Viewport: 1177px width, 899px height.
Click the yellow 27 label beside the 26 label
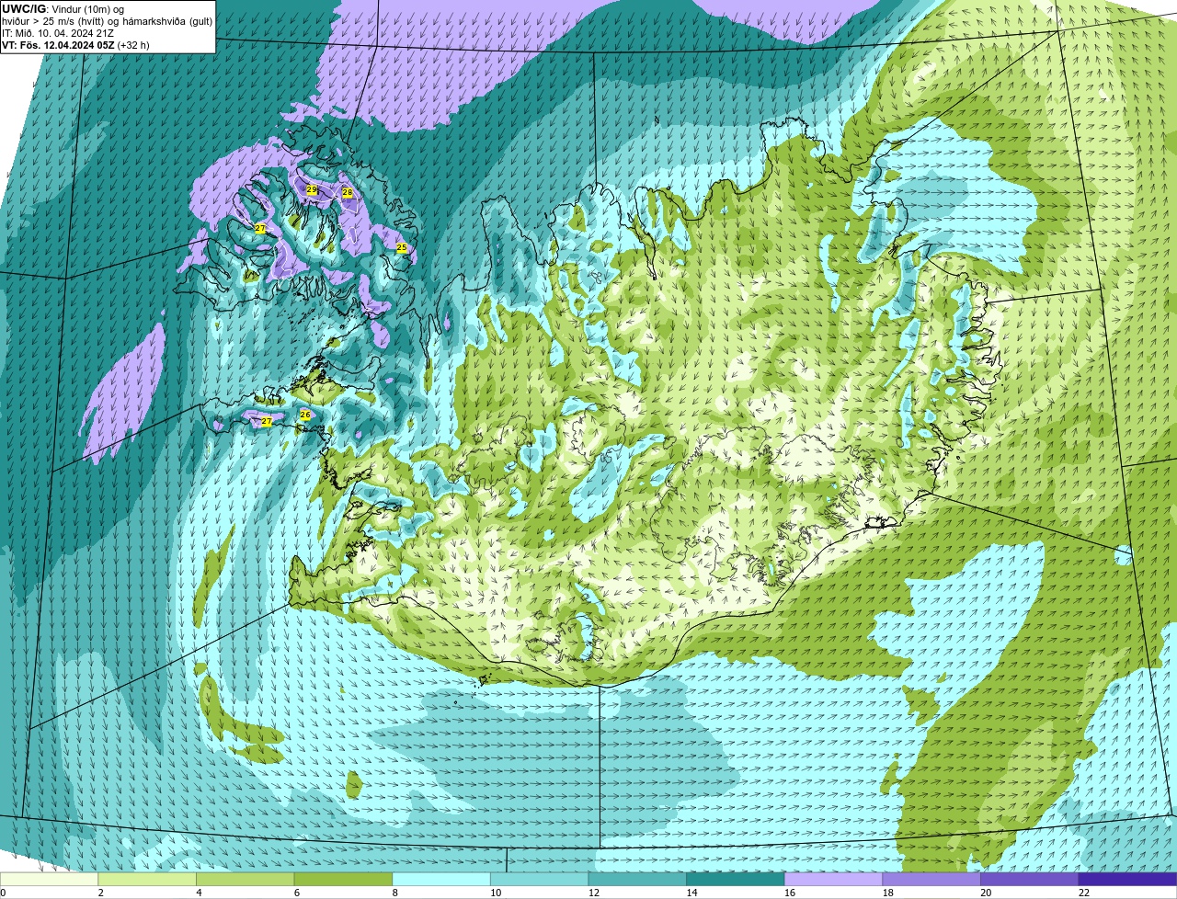(267, 421)
